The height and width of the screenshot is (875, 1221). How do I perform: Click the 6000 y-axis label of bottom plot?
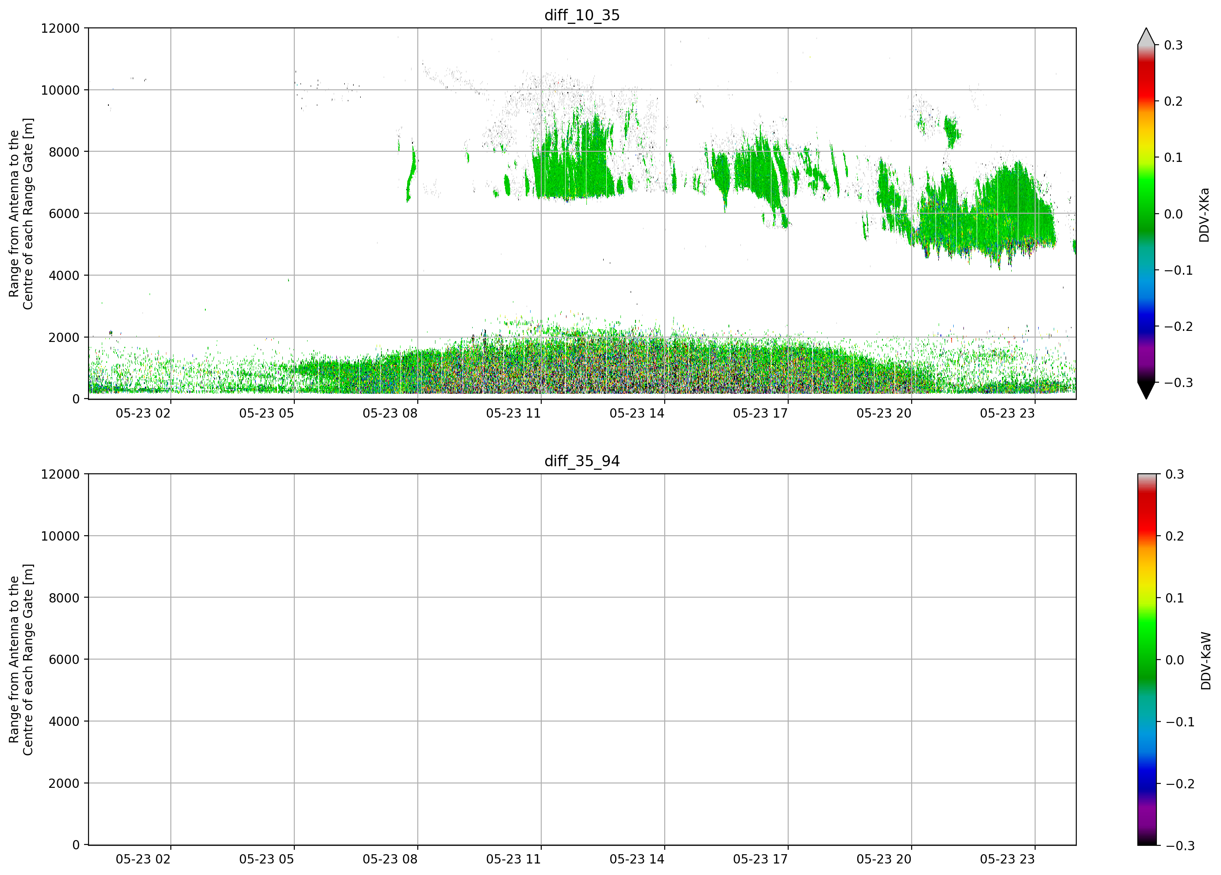(64, 660)
